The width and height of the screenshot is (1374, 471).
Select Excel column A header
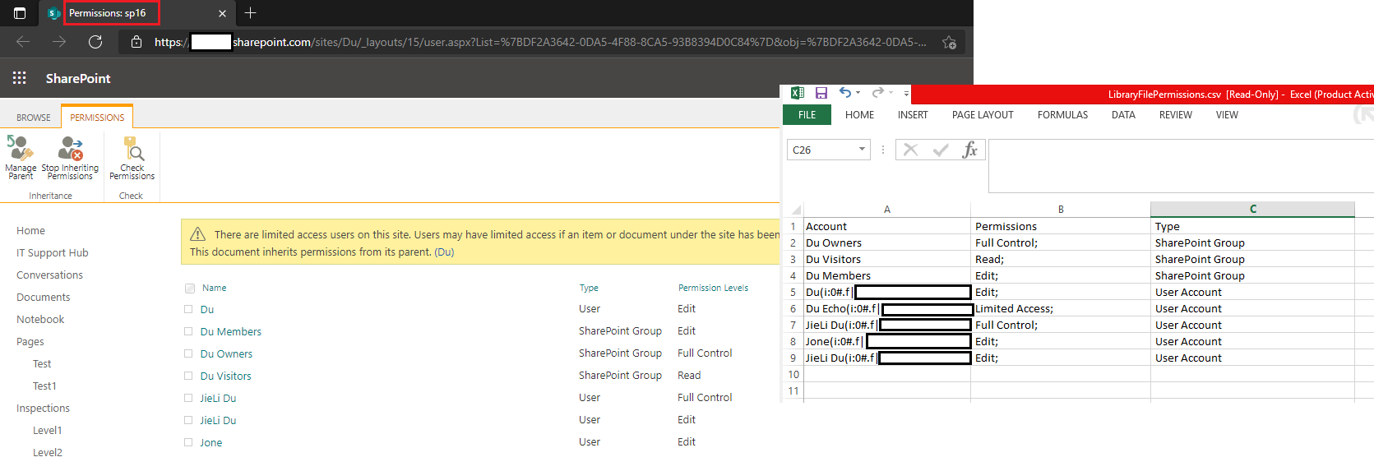tap(887, 210)
